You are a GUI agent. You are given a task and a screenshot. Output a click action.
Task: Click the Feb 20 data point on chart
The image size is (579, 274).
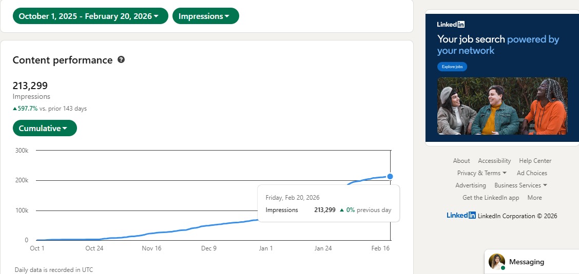(x=390, y=177)
